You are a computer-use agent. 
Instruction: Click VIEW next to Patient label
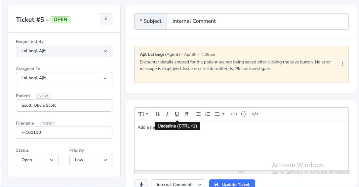pyautogui.click(x=44, y=96)
